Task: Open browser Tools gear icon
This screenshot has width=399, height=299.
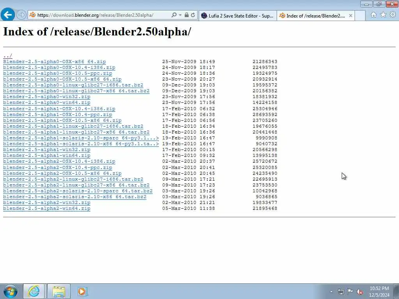Action: pos(393,15)
